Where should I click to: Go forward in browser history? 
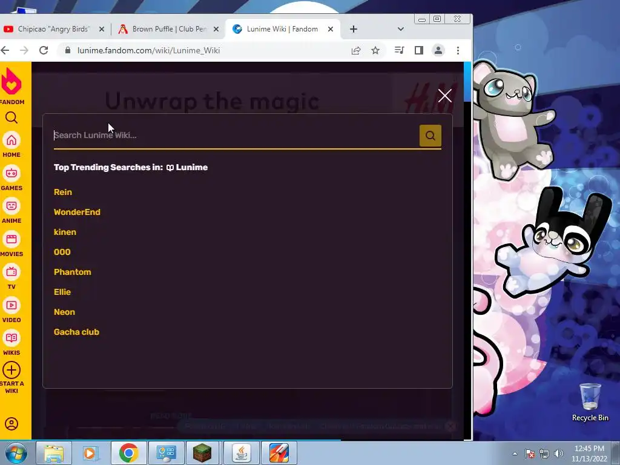(24, 50)
